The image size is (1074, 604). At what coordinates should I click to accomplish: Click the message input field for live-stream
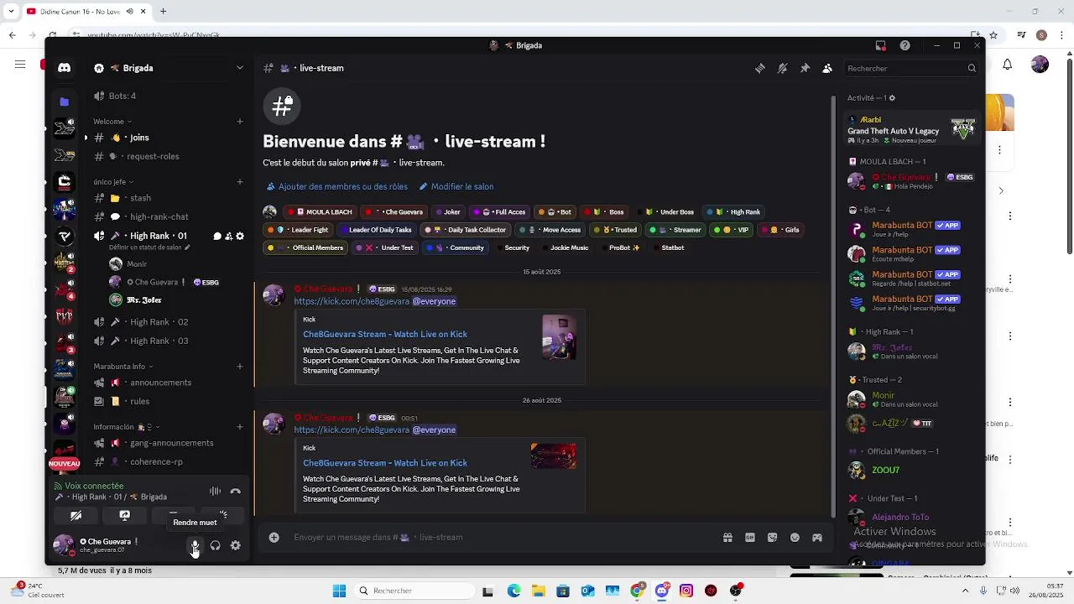click(x=503, y=538)
